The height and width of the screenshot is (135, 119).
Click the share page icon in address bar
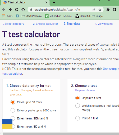tap(93, 9)
